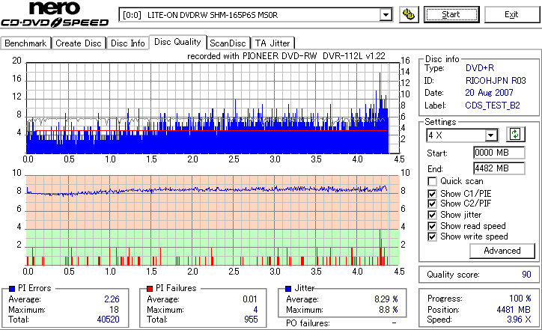Viewport: 542px width, 330px height.
Task: Click the blue Jitter legend square
Action: pos(288,289)
